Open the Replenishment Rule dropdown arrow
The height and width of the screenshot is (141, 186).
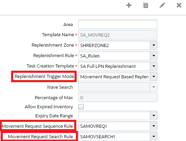154,56
